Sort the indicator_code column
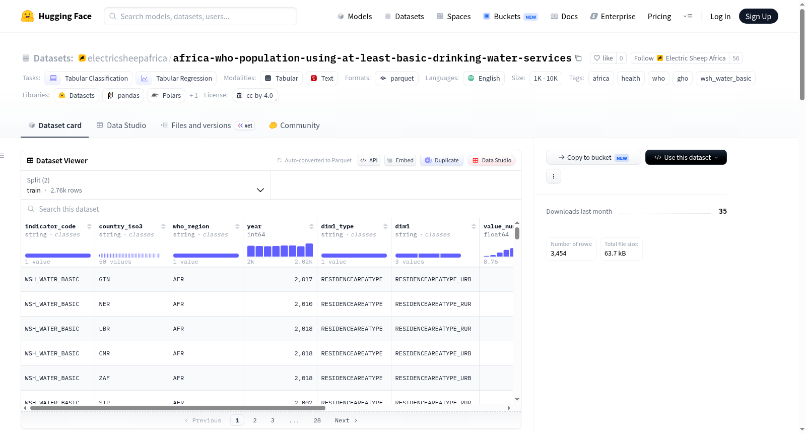The width and height of the screenshot is (806, 434). point(89,226)
